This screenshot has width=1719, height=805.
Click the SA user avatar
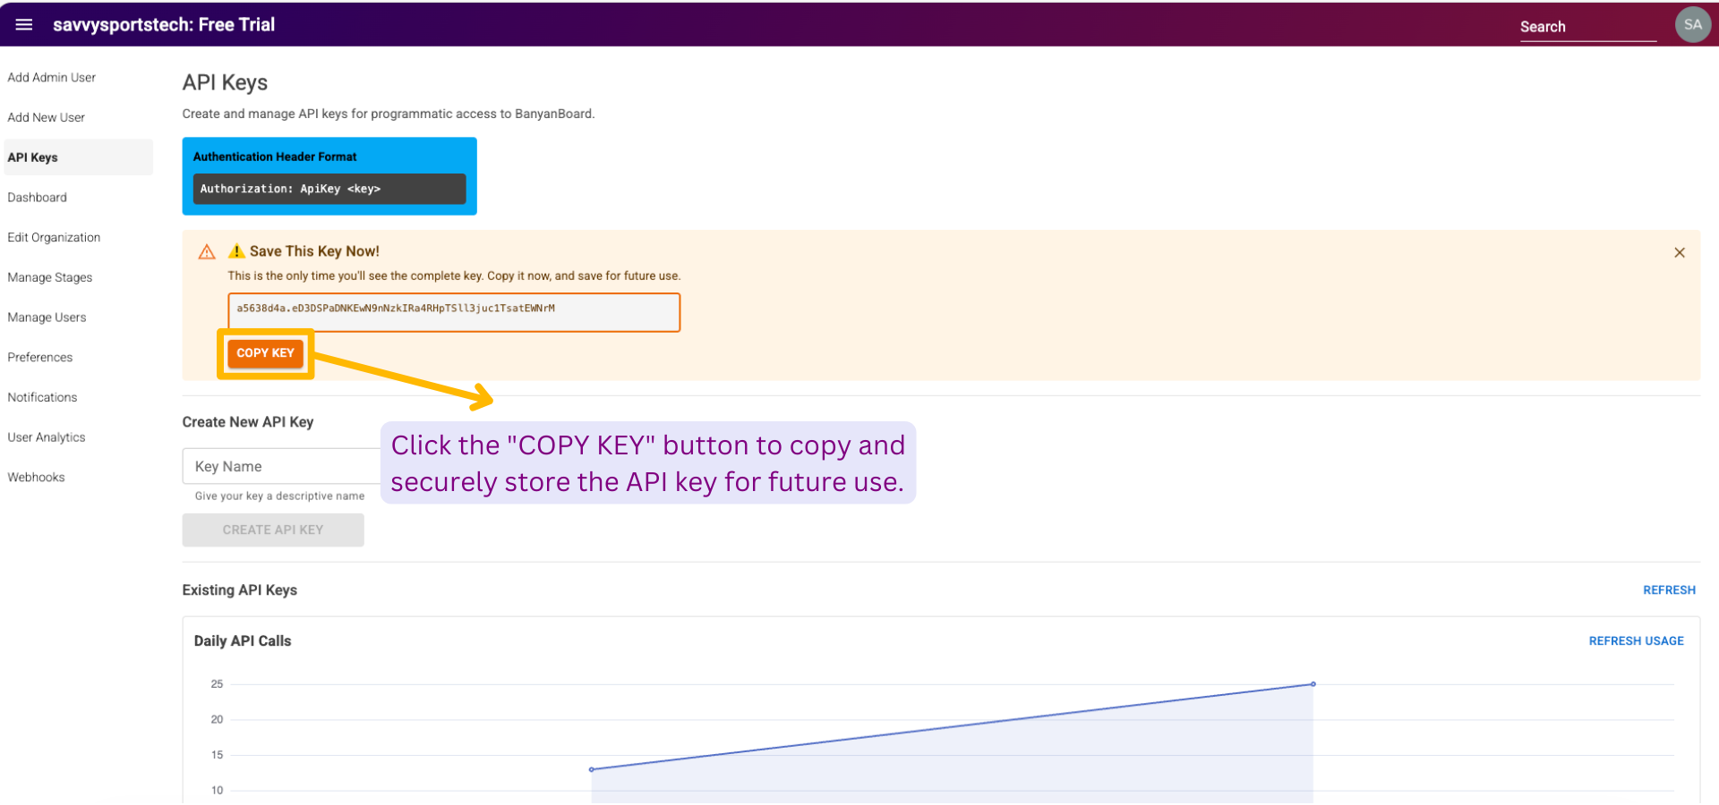(x=1691, y=25)
